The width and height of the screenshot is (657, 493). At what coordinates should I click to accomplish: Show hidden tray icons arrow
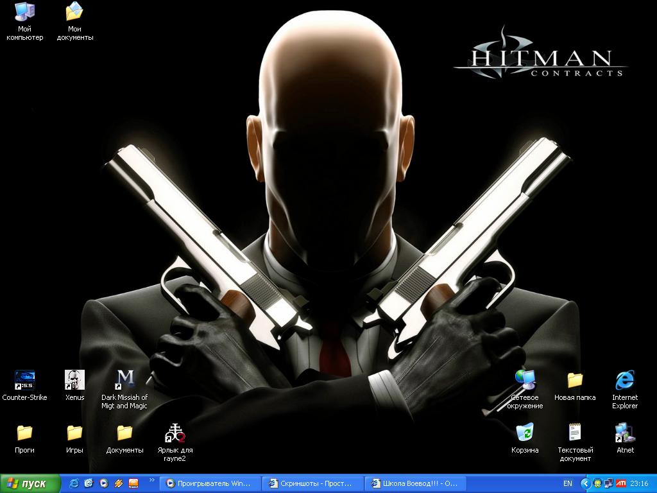click(x=585, y=483)
